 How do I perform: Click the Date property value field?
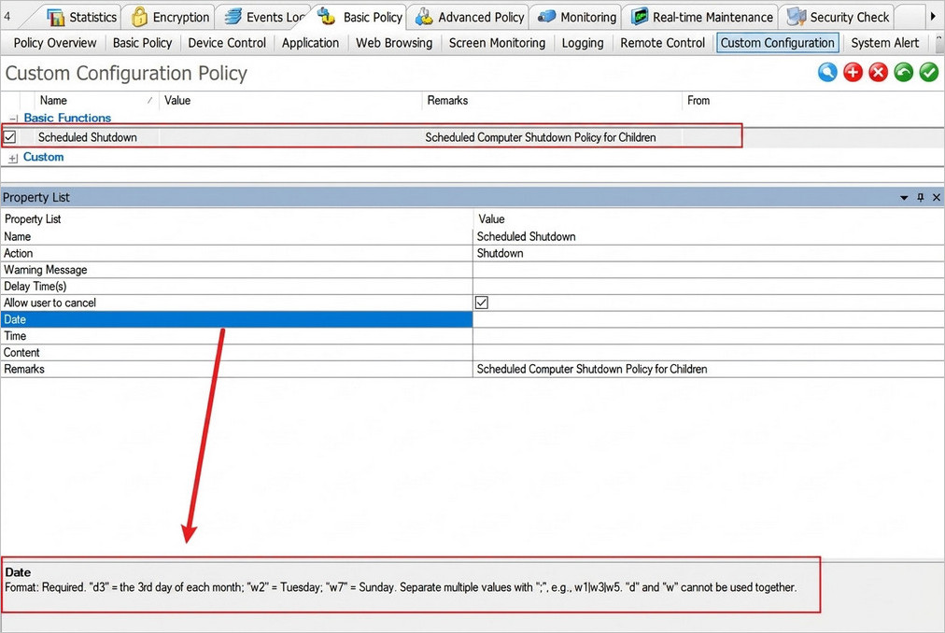(708, 319)
